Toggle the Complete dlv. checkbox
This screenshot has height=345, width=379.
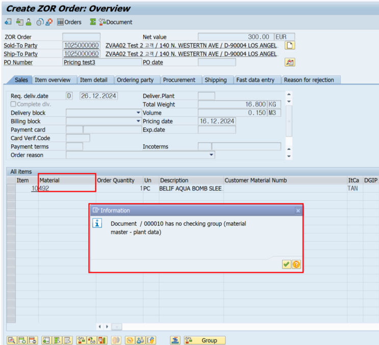pyautogui.click(x=13, y=104)
